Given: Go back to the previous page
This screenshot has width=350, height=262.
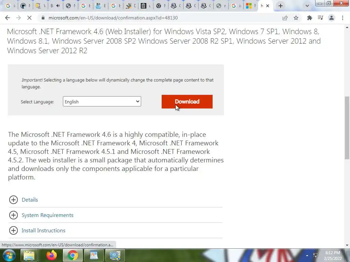Looking at the screenshot, I should [x=8, y=18].
